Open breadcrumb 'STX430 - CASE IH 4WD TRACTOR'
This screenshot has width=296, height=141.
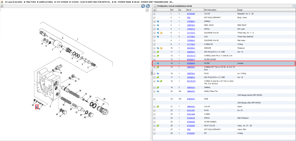tap(91, 2)
